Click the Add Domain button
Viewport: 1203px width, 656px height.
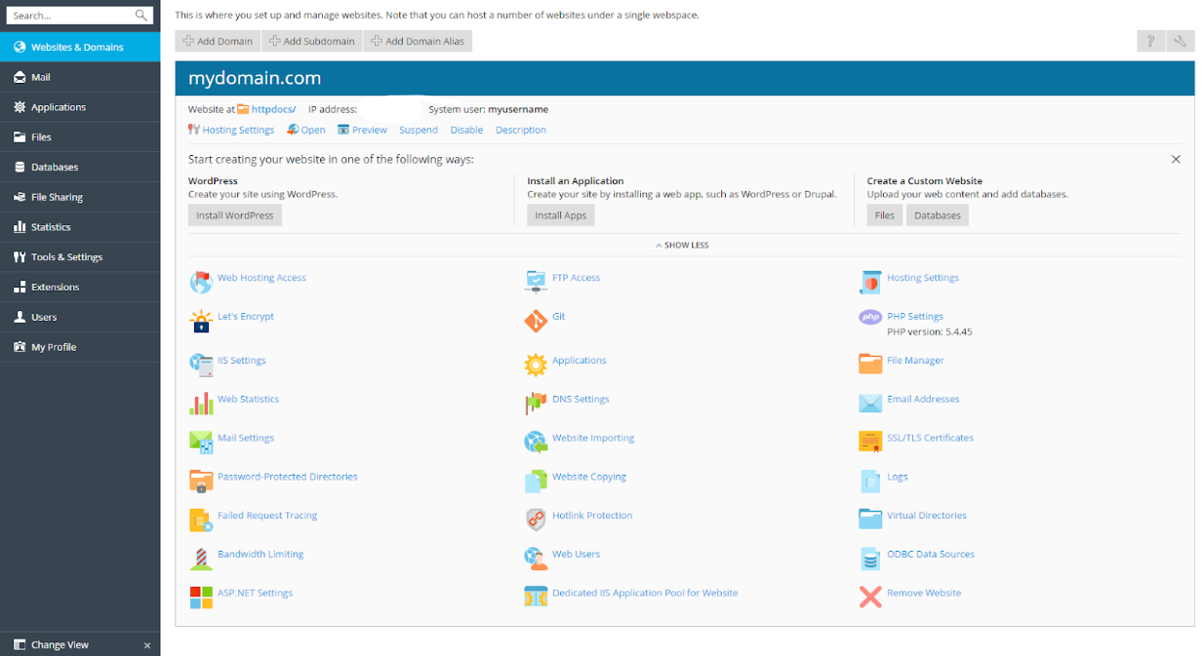217,41
